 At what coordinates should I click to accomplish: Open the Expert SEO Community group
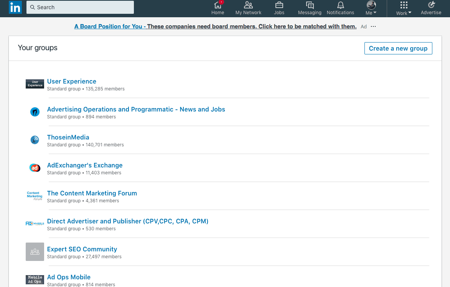(82, 249)
